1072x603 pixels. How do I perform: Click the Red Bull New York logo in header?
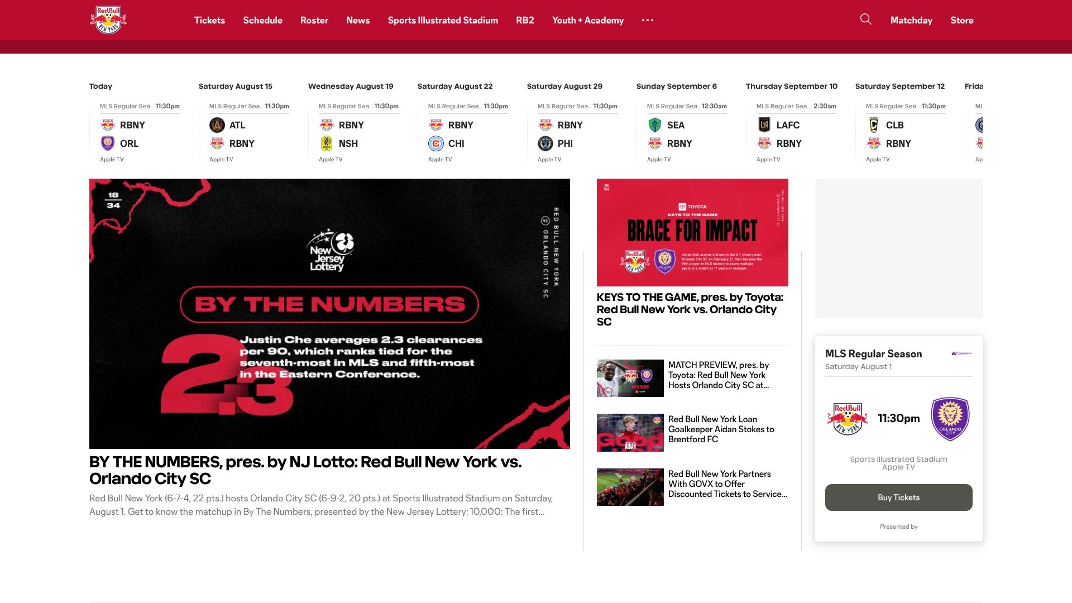tap(108, 20)
